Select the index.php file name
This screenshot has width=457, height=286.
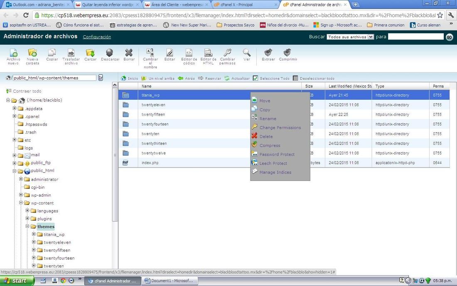point(150,163)
